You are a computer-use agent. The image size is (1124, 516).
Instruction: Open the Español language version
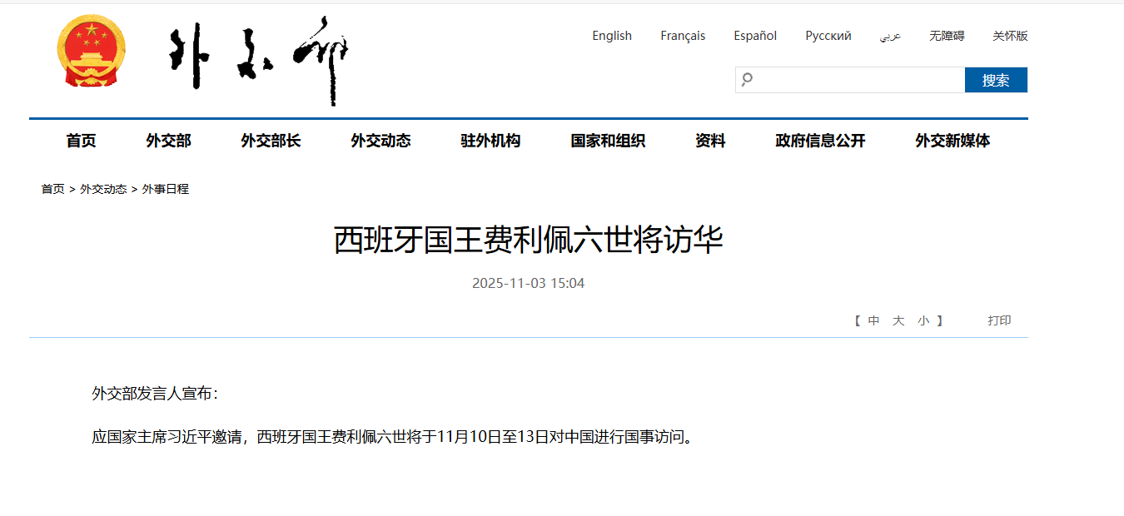pyautogui.click(x=755, y=36)
